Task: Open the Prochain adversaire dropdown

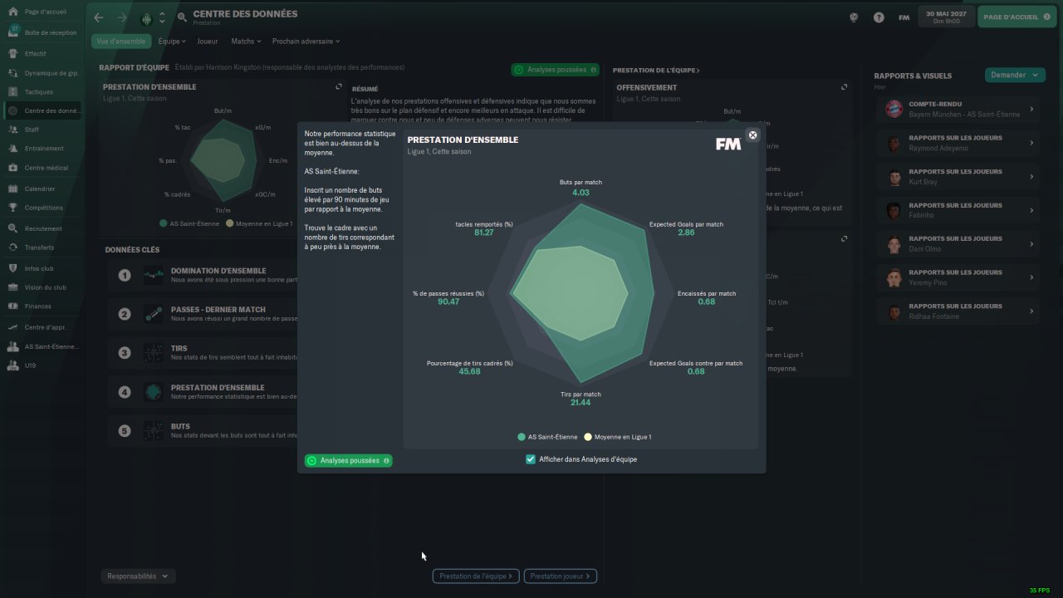Action: tap(306, 41)
